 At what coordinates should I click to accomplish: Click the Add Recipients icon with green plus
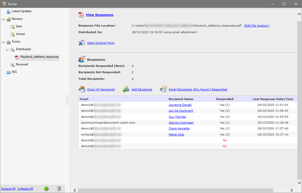tap(126, 89)
